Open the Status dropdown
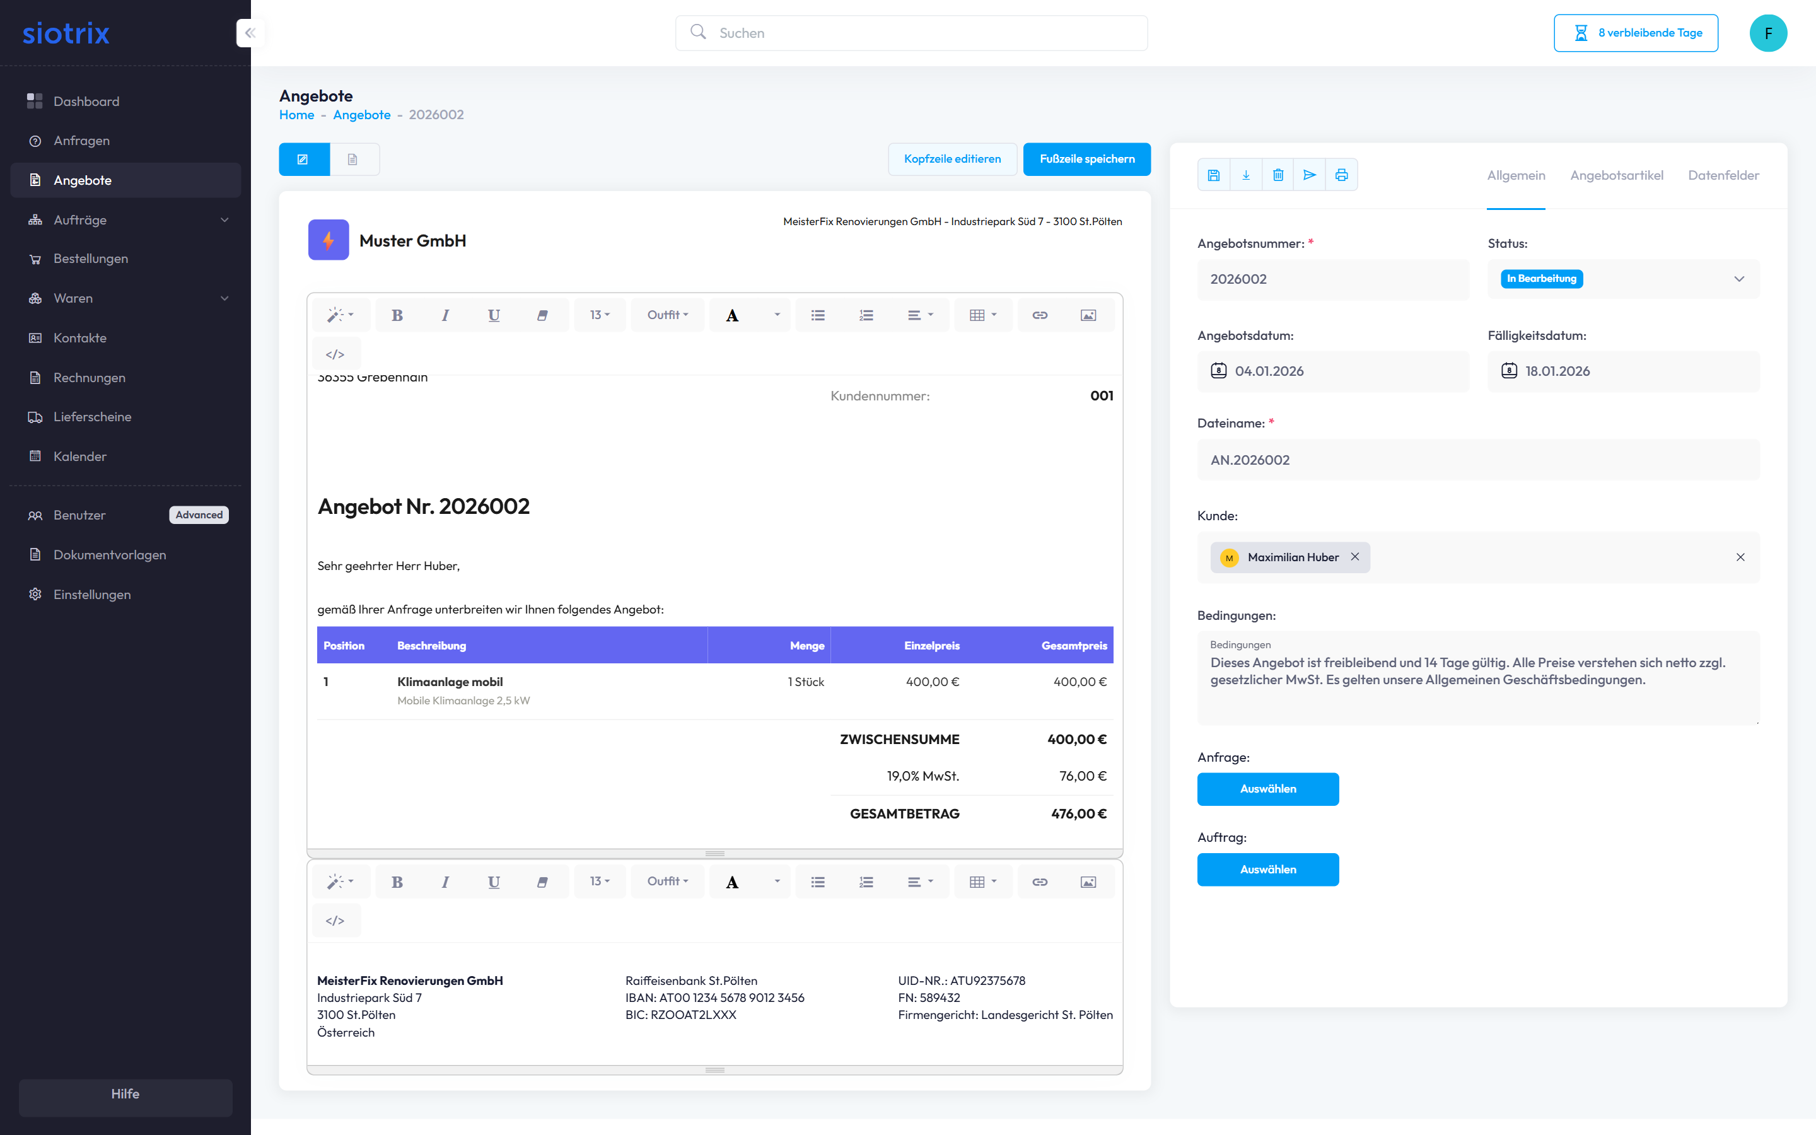1816x1135 pixels. [x=1622, y=279]
